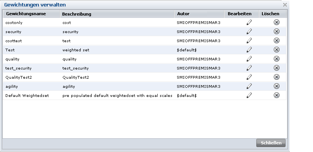
Task: Open editor for costtest weighting
Action: [249, 41]
